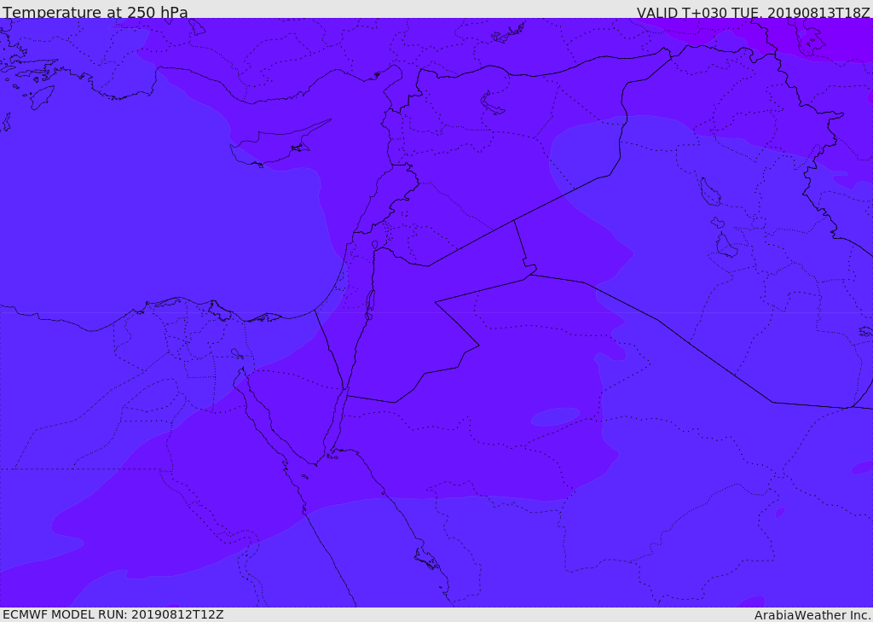This screenshot has height=622, width=873.
Task: Click the 'ECMWF MODEL RUN: 20190812T12Z' footer text
Action: pos(113,614)
